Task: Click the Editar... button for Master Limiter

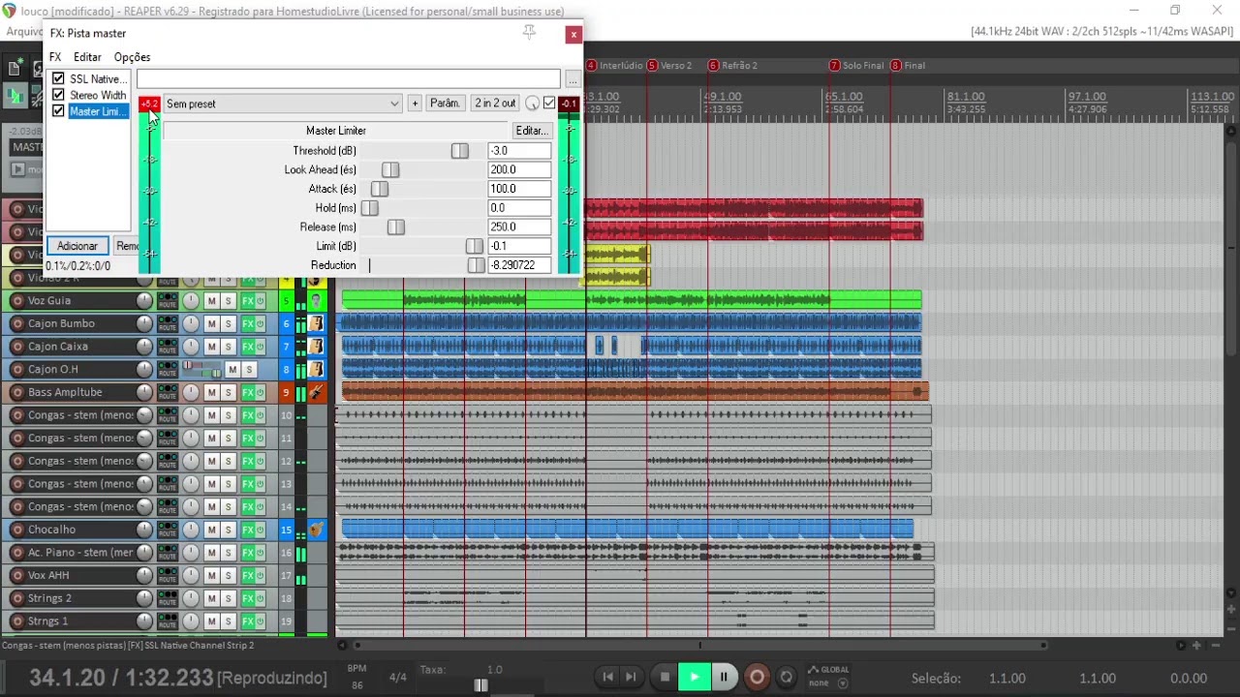Action: point(532,131)
